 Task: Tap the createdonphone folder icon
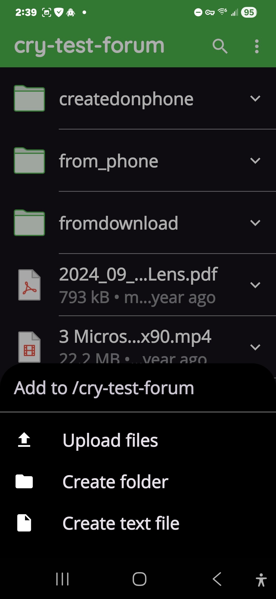[29, 99]
